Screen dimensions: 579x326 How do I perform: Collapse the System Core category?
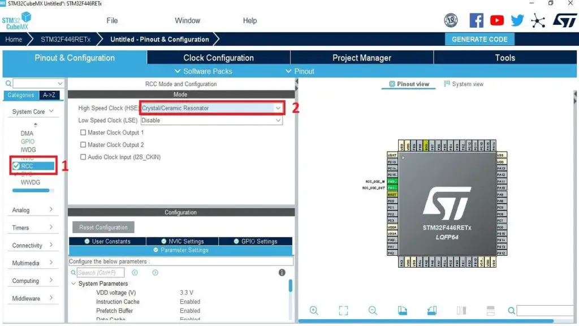(x=32, y=111)
